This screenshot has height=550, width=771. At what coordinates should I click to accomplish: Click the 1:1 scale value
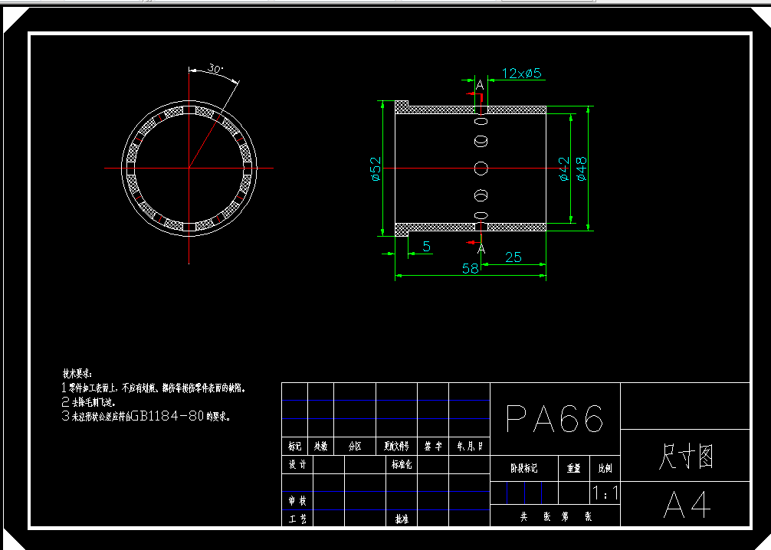click(x=605, y=493)
